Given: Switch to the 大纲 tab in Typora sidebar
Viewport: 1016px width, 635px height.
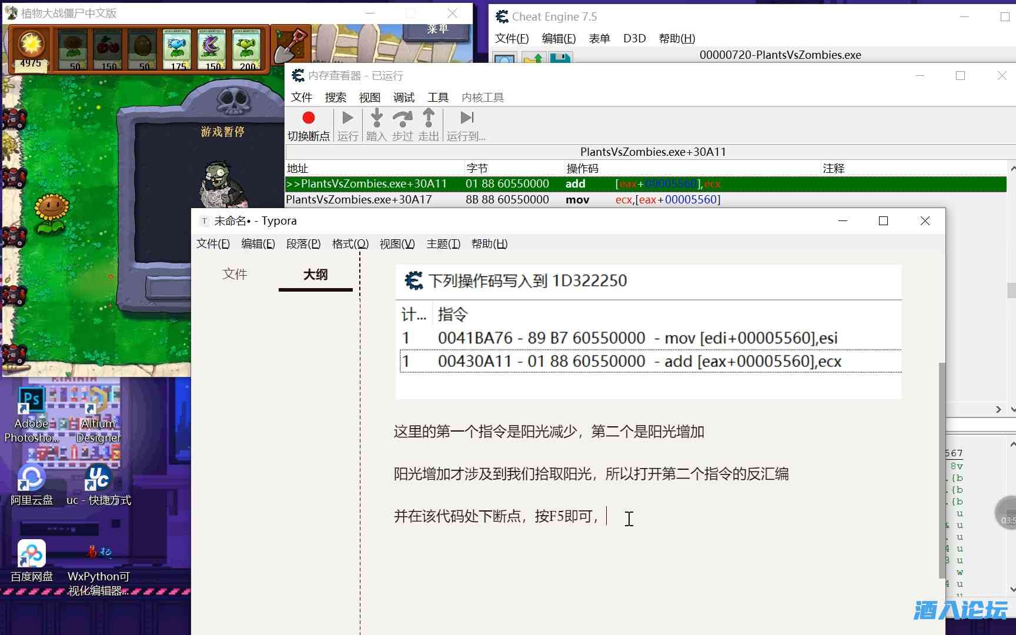Looking at the screenshot, I should click(315, 274).
